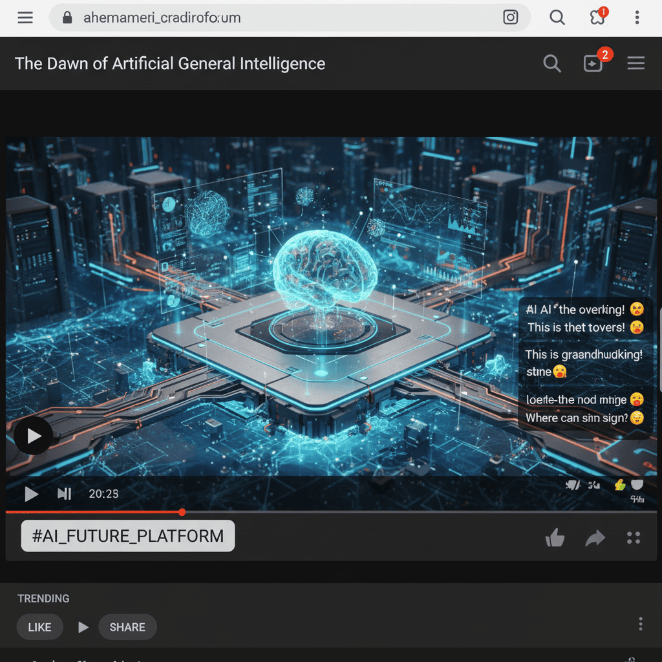Expand the Trending section three-dot menu
Screen dimensions: 662x662
(x=640, y=624)
